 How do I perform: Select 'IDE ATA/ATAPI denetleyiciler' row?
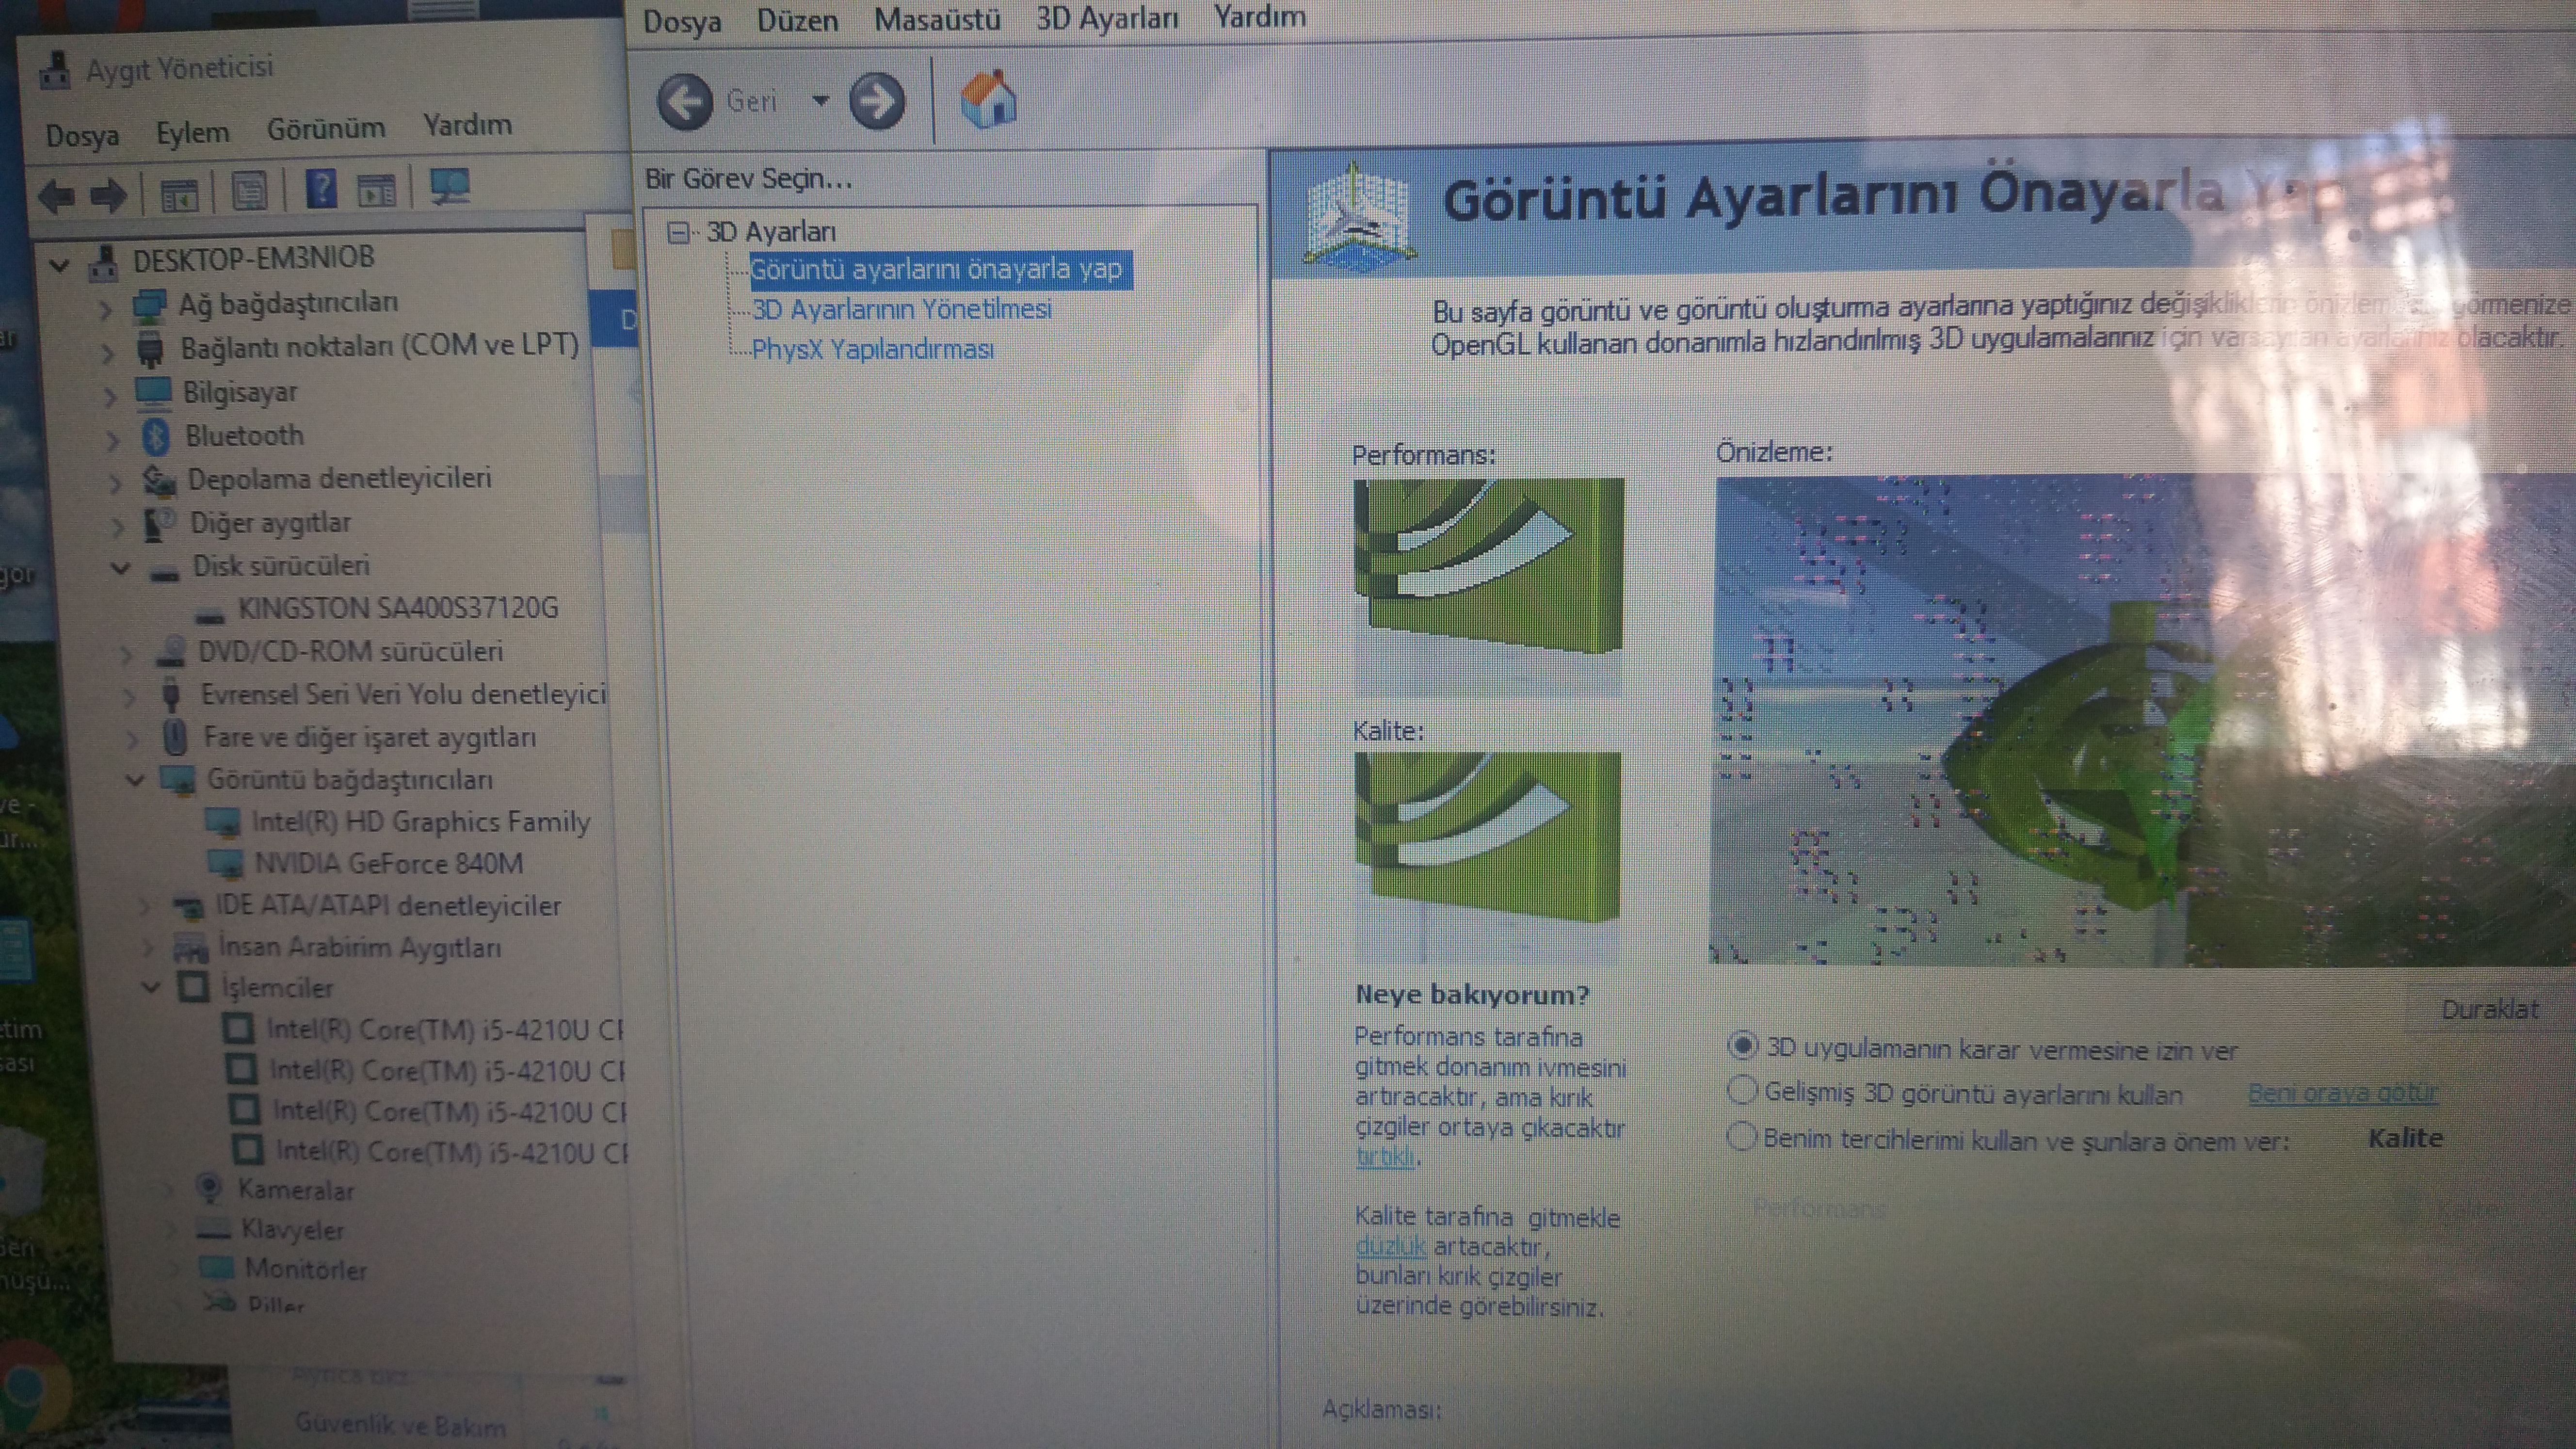388,906
